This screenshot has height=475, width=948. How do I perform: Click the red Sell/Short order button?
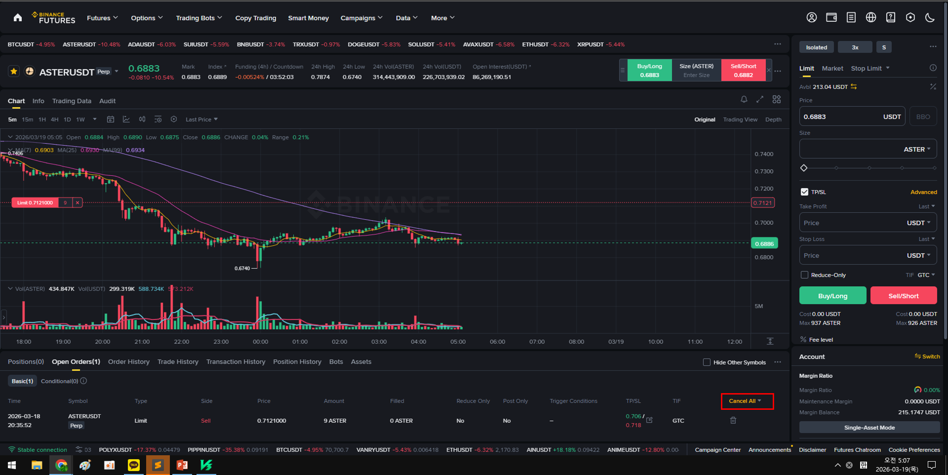903,296
